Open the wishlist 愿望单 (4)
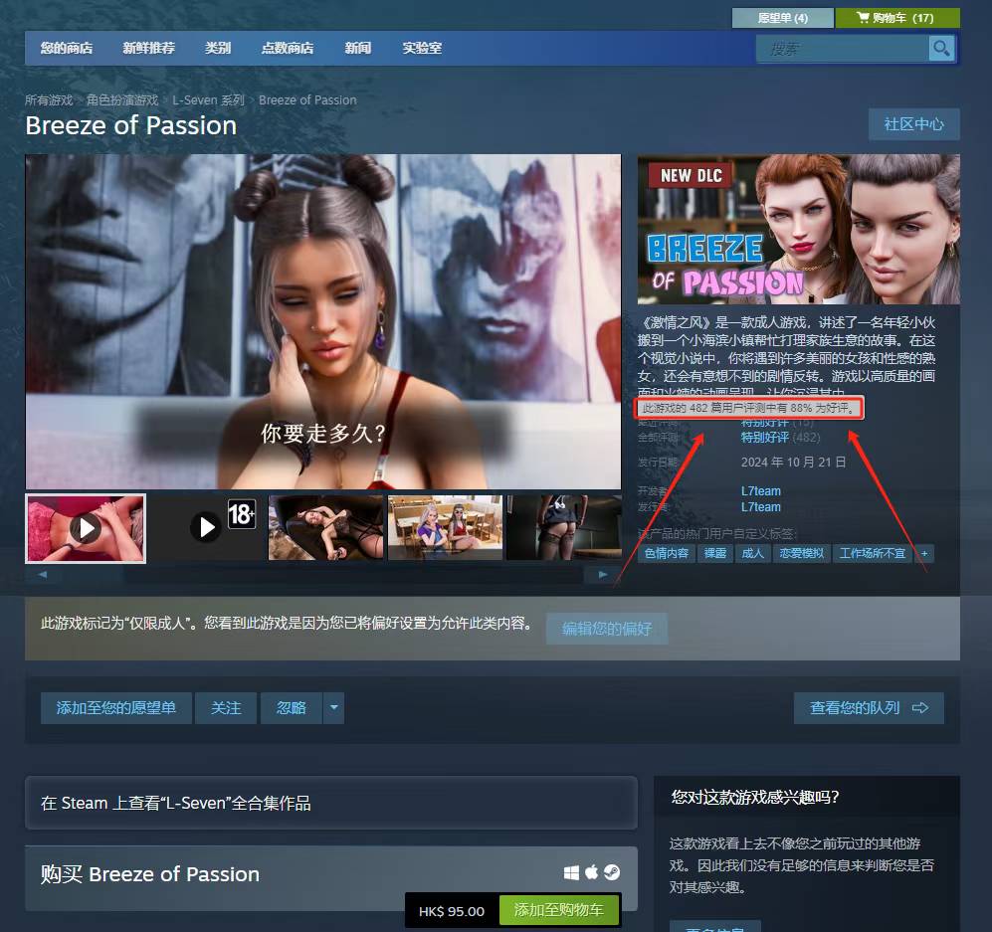 pyautogui.click(x=782, y=18)
